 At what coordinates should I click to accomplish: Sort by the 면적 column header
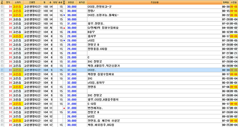point(8,2)
